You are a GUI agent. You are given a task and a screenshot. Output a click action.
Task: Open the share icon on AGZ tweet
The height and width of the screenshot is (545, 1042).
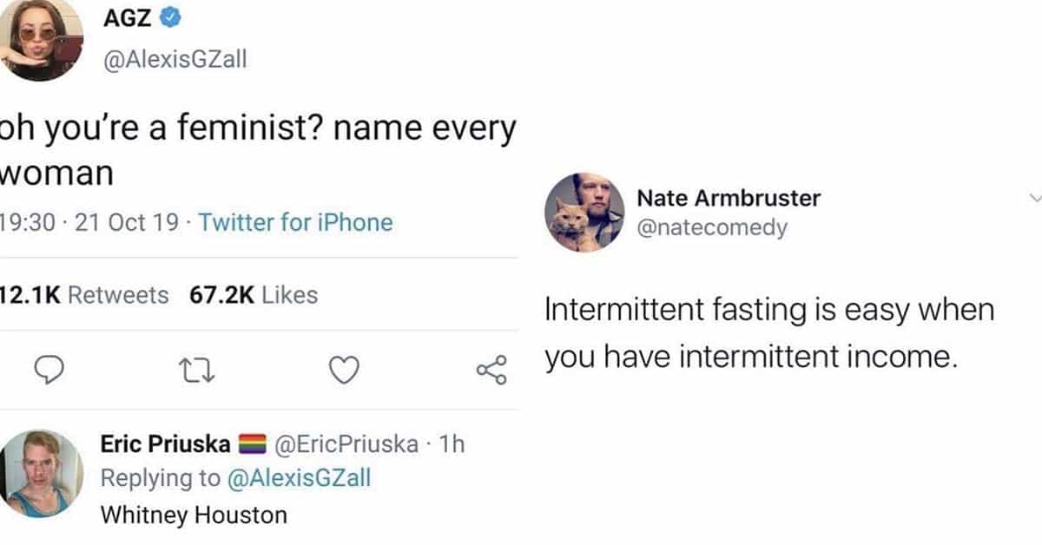(491, 371)
